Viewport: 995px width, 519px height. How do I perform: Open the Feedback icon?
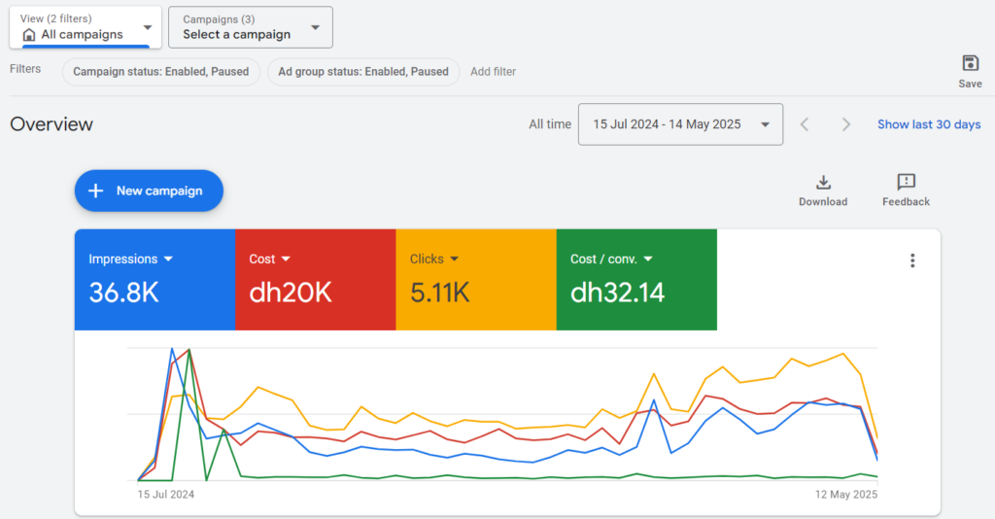pyautogui.click(x=906, y=183)
